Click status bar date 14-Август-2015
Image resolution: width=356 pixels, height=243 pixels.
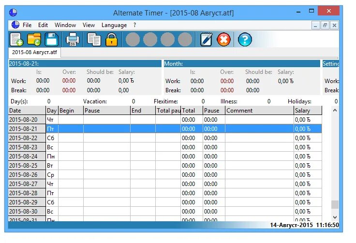tap(291, 225)
